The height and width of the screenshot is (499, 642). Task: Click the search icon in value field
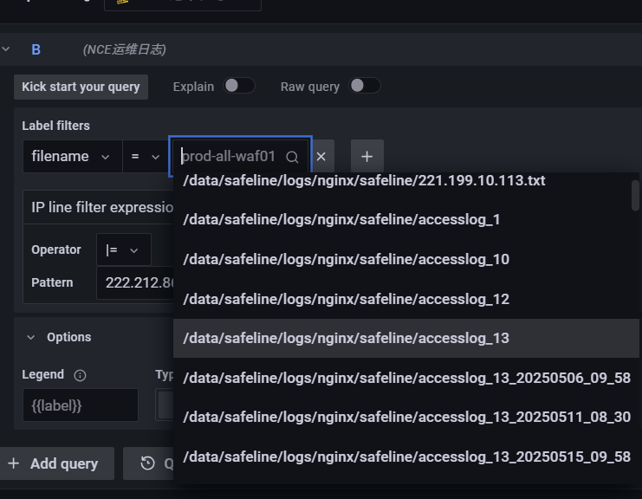tap(292, 157)
